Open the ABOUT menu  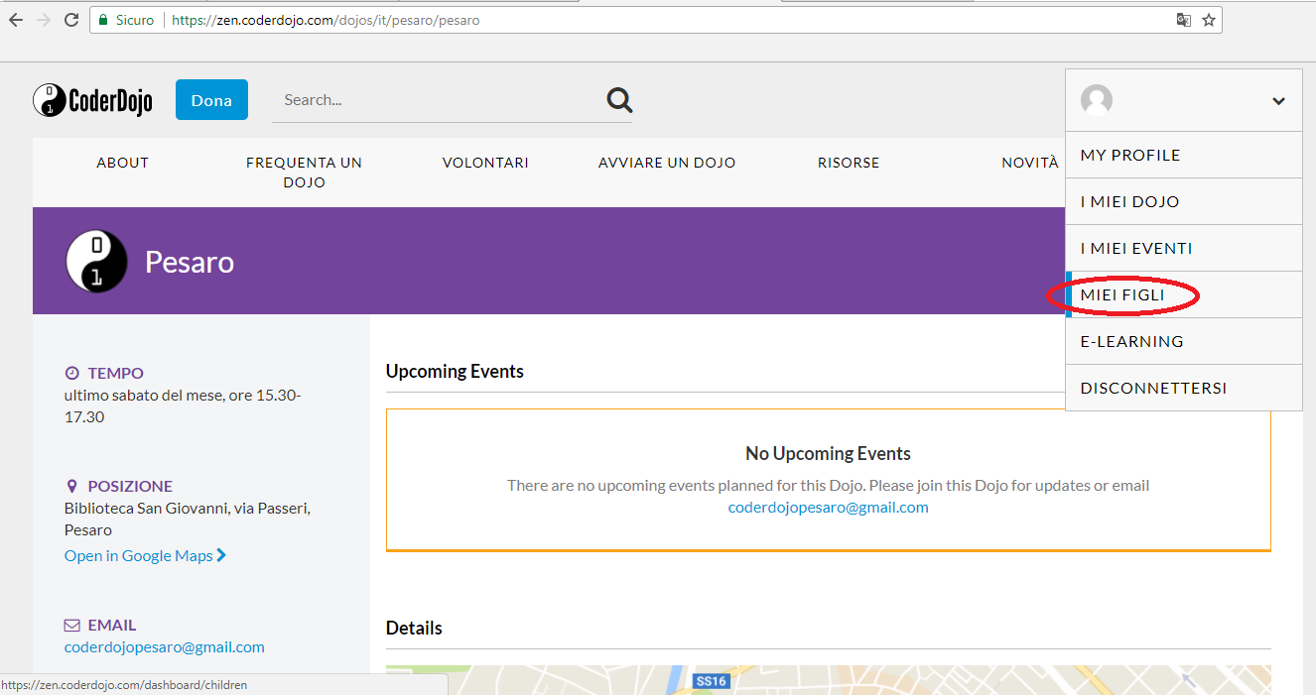click(123, 163)
